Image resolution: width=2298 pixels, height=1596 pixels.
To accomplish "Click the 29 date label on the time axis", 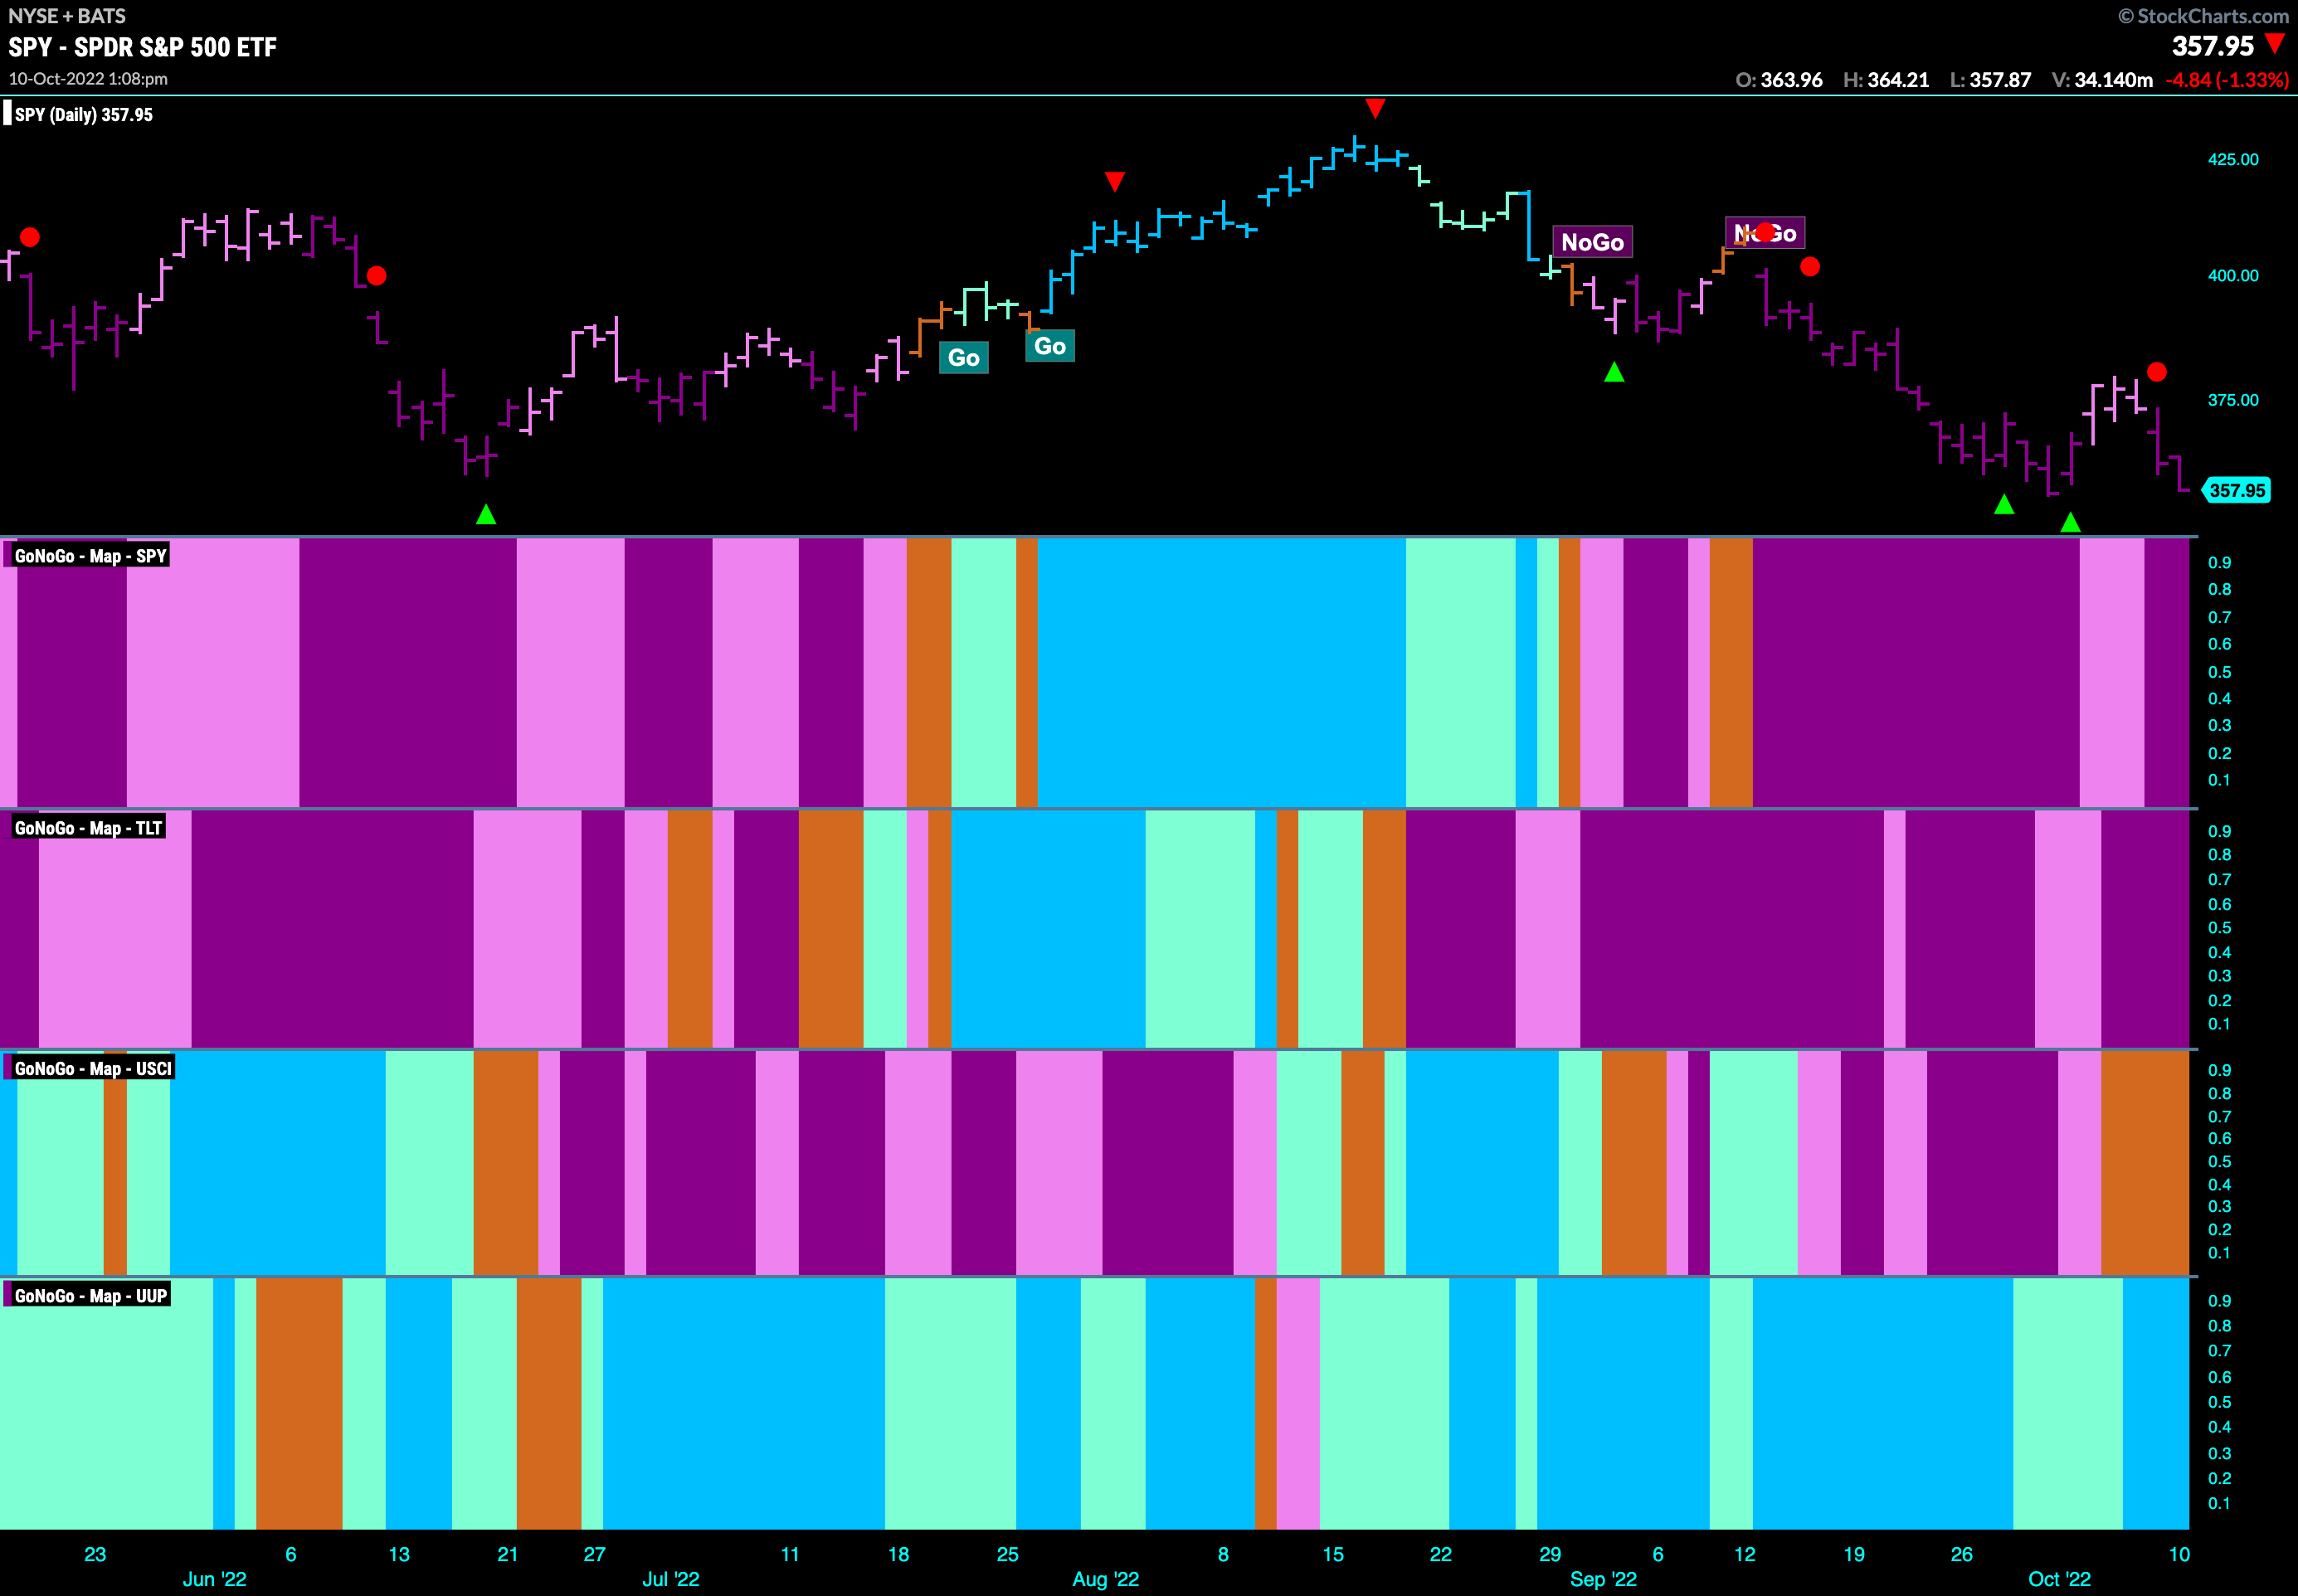I will pos(1550,1554).
